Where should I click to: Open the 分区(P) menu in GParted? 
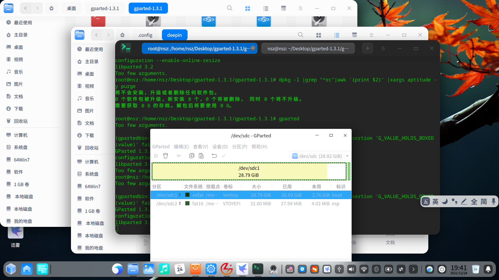pyautogui.click(x=239, y=147)
